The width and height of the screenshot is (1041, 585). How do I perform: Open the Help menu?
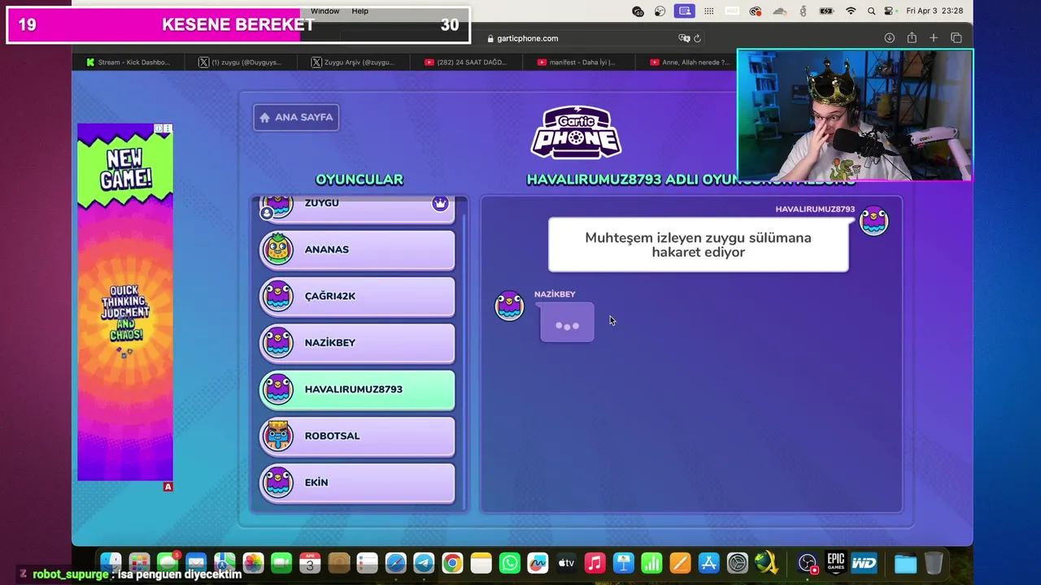click(360, 11)
